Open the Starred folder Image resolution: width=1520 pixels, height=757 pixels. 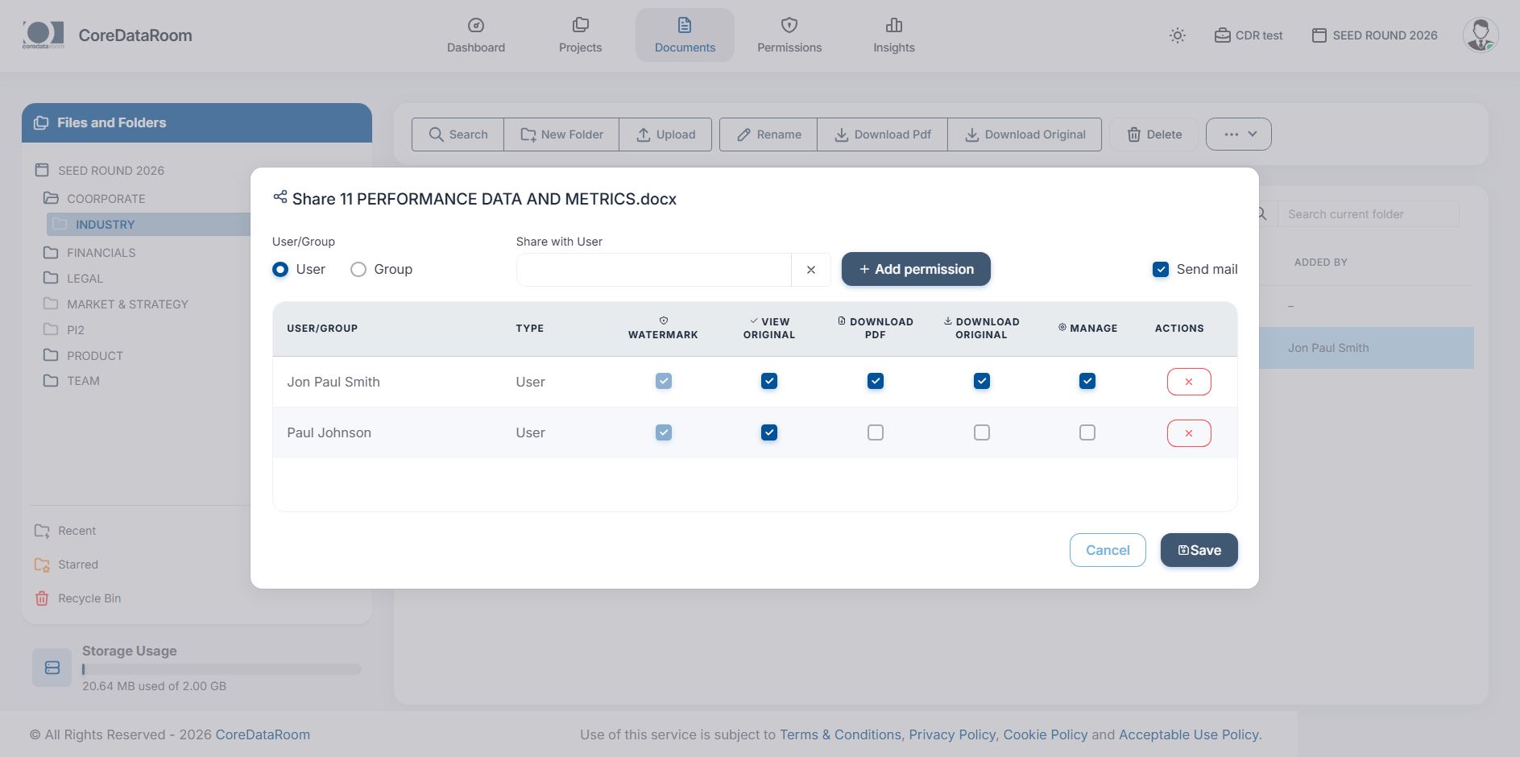[67, 565]
